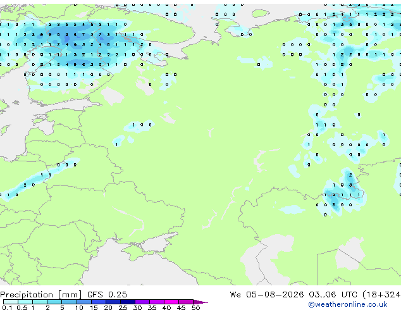Select the 0.1–0.5 mm palest legend swatch
Image resolution: width=401 pixels, height=310 pixels.
(11, 302)
